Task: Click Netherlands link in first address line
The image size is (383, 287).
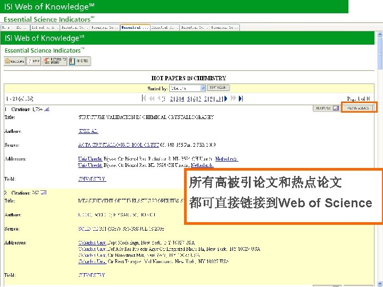Action: point(227,159)
